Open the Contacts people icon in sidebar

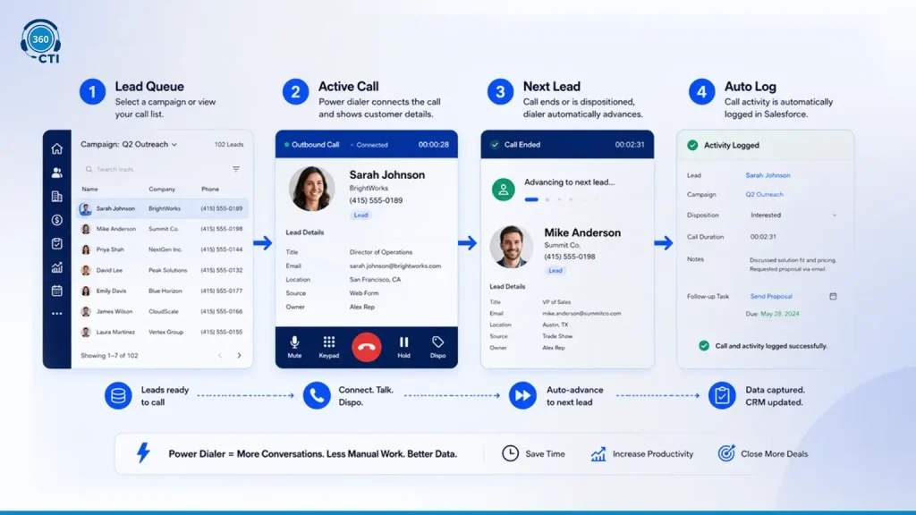(56, 173)
